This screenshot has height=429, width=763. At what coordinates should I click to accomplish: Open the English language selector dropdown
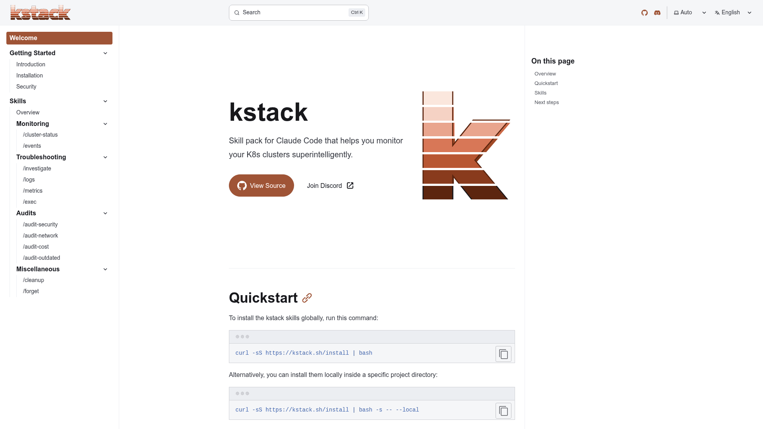pyautogui.click(x=733, y=13)
